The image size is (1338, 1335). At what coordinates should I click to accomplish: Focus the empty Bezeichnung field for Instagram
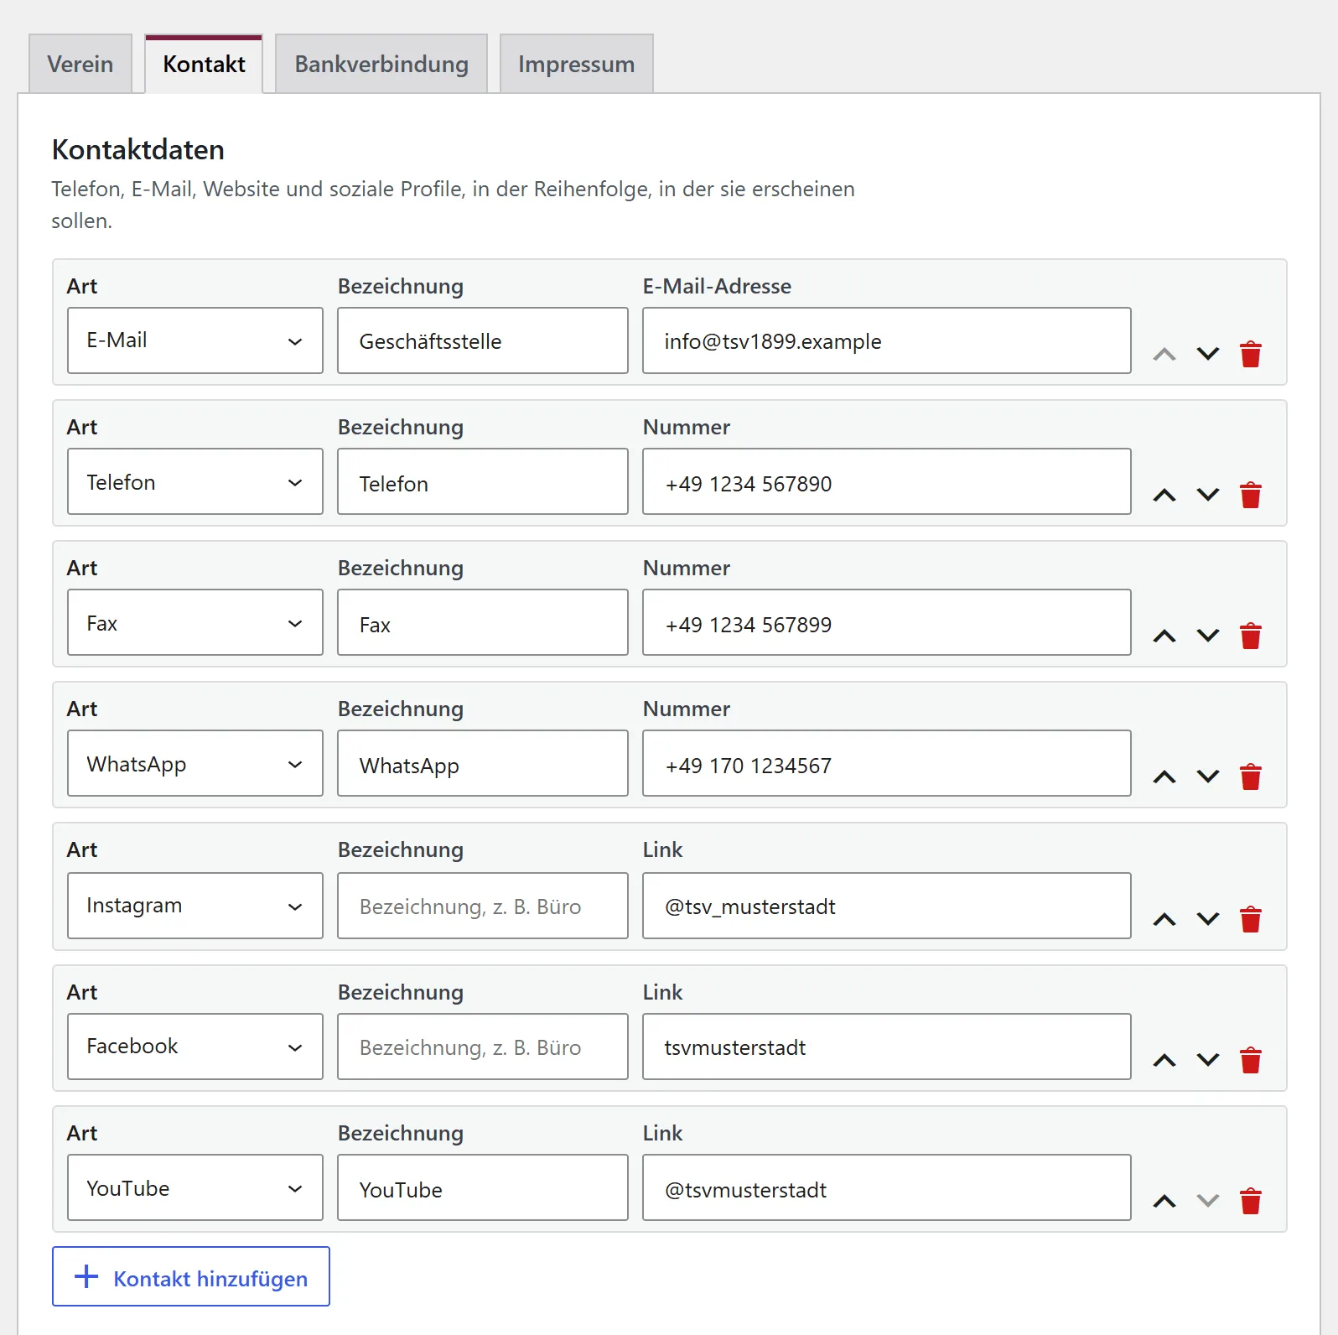[x=483, y=906]
